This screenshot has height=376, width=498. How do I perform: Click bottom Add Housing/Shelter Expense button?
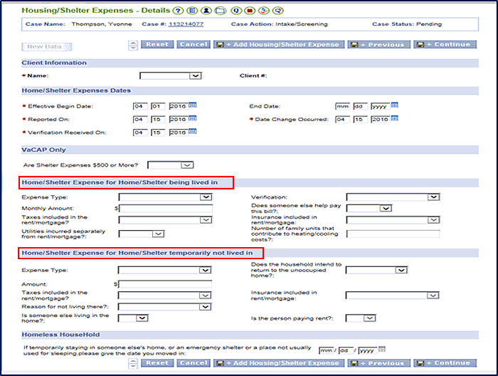click(x=279, y=363)
